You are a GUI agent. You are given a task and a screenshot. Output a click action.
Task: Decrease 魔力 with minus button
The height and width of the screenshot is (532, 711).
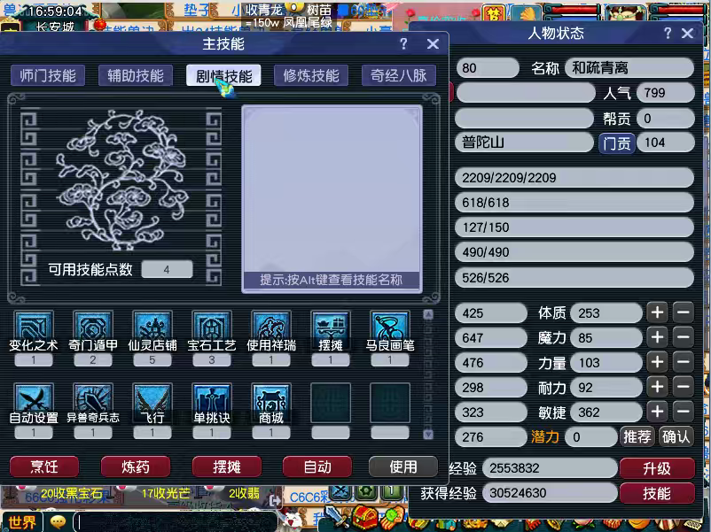pos(684,337)
